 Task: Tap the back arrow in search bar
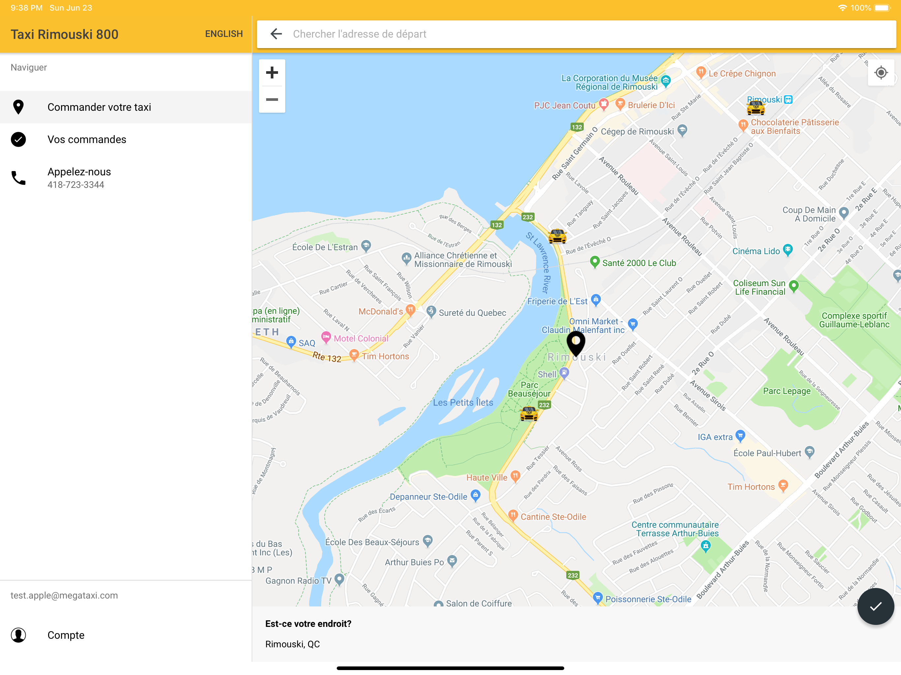(x=276, y=34)
